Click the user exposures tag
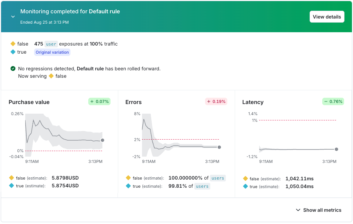 click(51, 44)
